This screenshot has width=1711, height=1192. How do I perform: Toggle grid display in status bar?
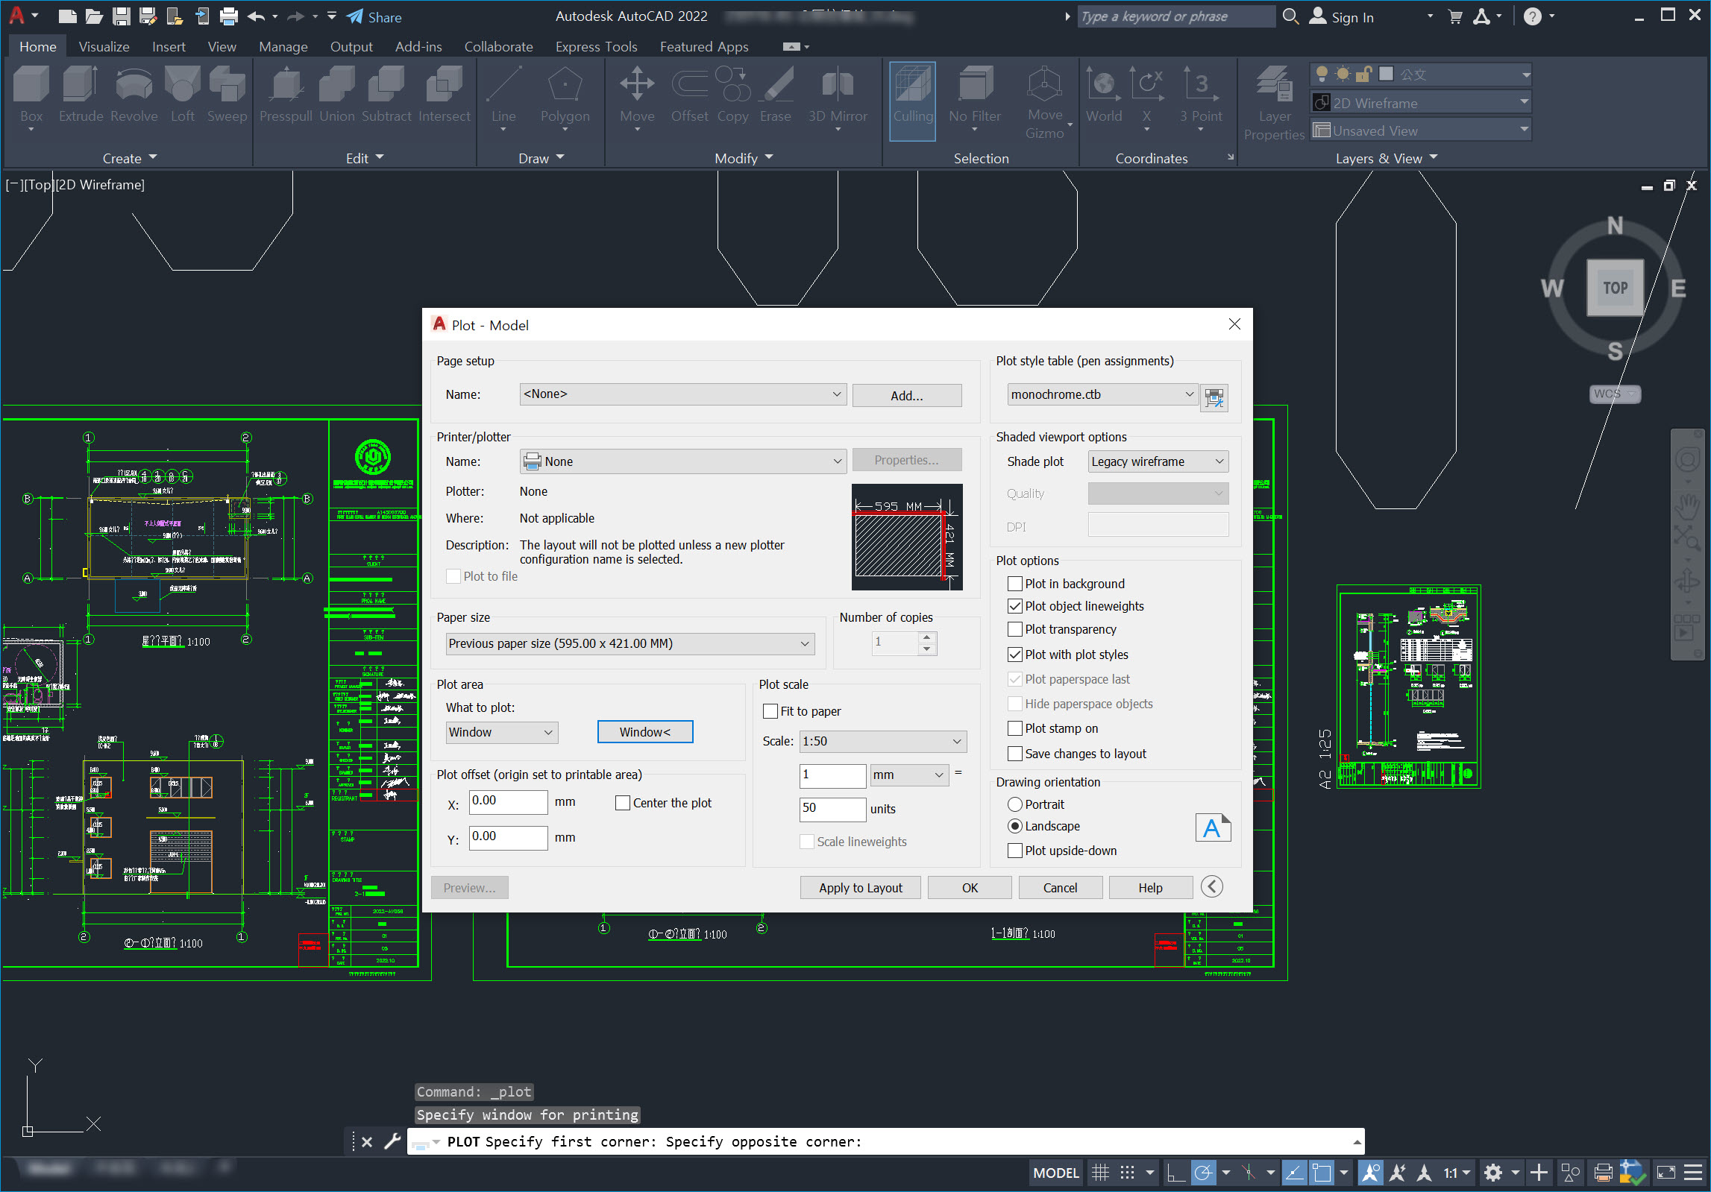coord(1100,1173)
